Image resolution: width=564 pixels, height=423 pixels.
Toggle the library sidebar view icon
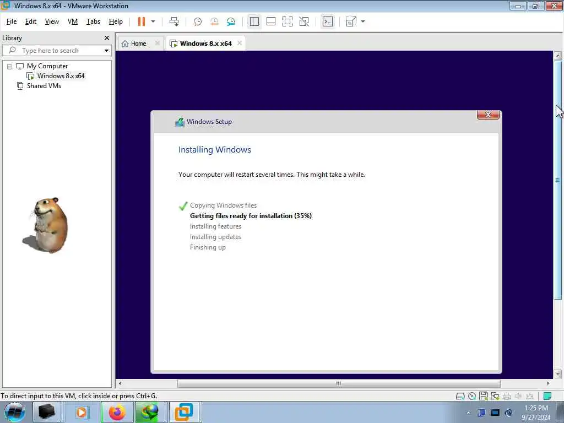coord(254,21)
